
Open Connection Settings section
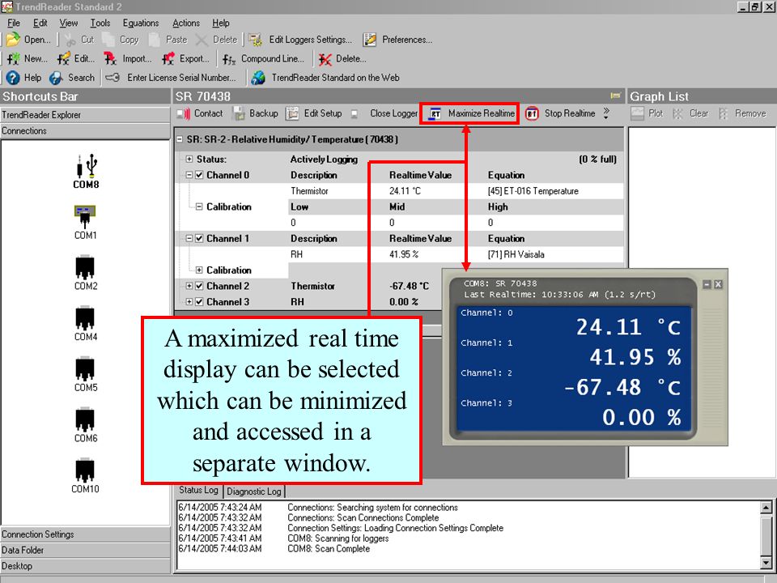[x=85, y=534]
